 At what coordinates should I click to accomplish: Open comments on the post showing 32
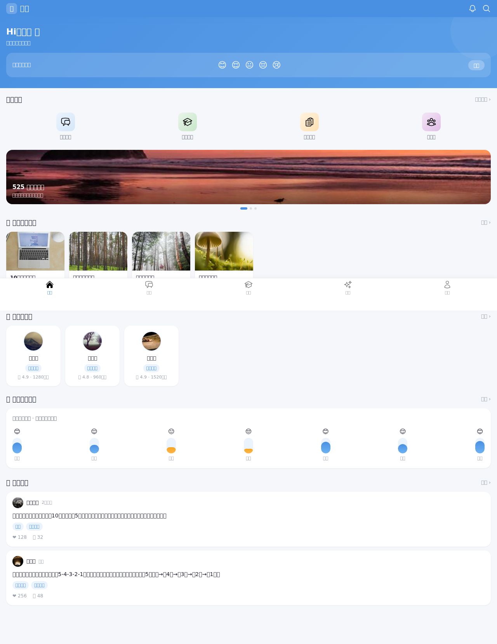click(x=38, y=537)
